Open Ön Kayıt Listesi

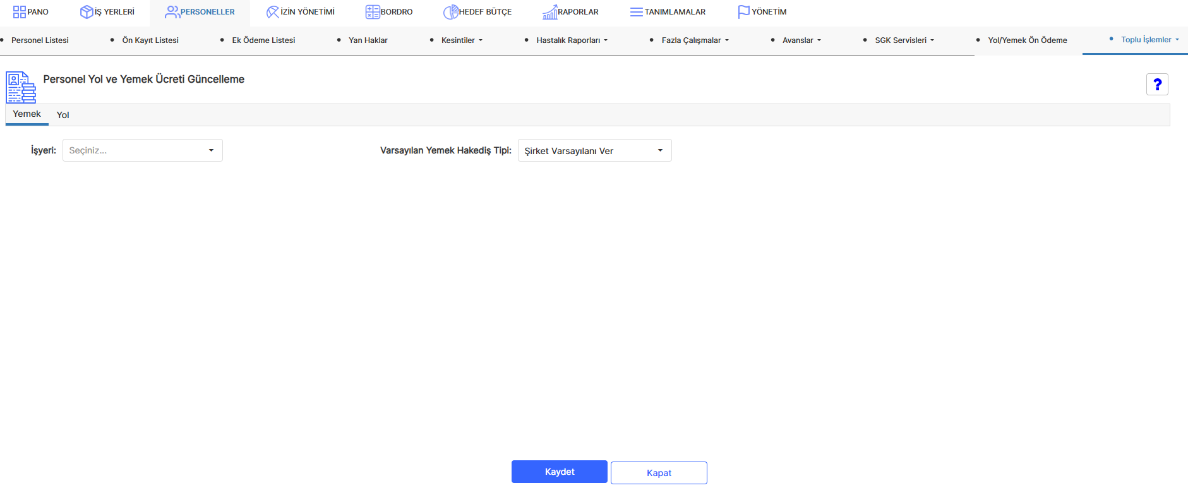(150, 40)
